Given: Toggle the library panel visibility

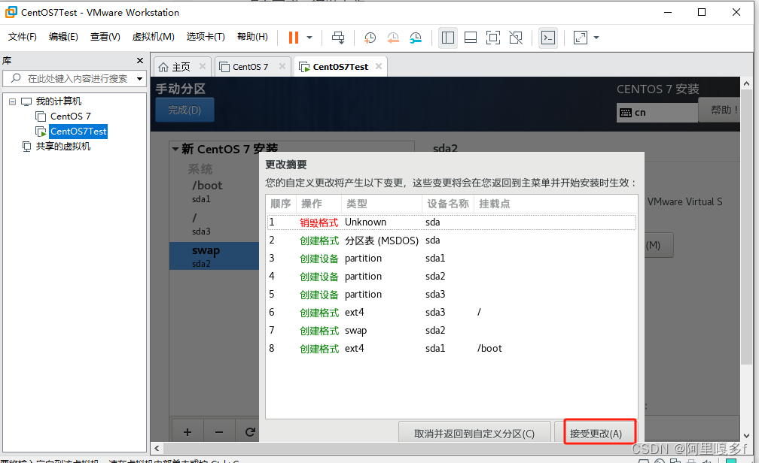Looking at the screenshot, I should point(448,38).
